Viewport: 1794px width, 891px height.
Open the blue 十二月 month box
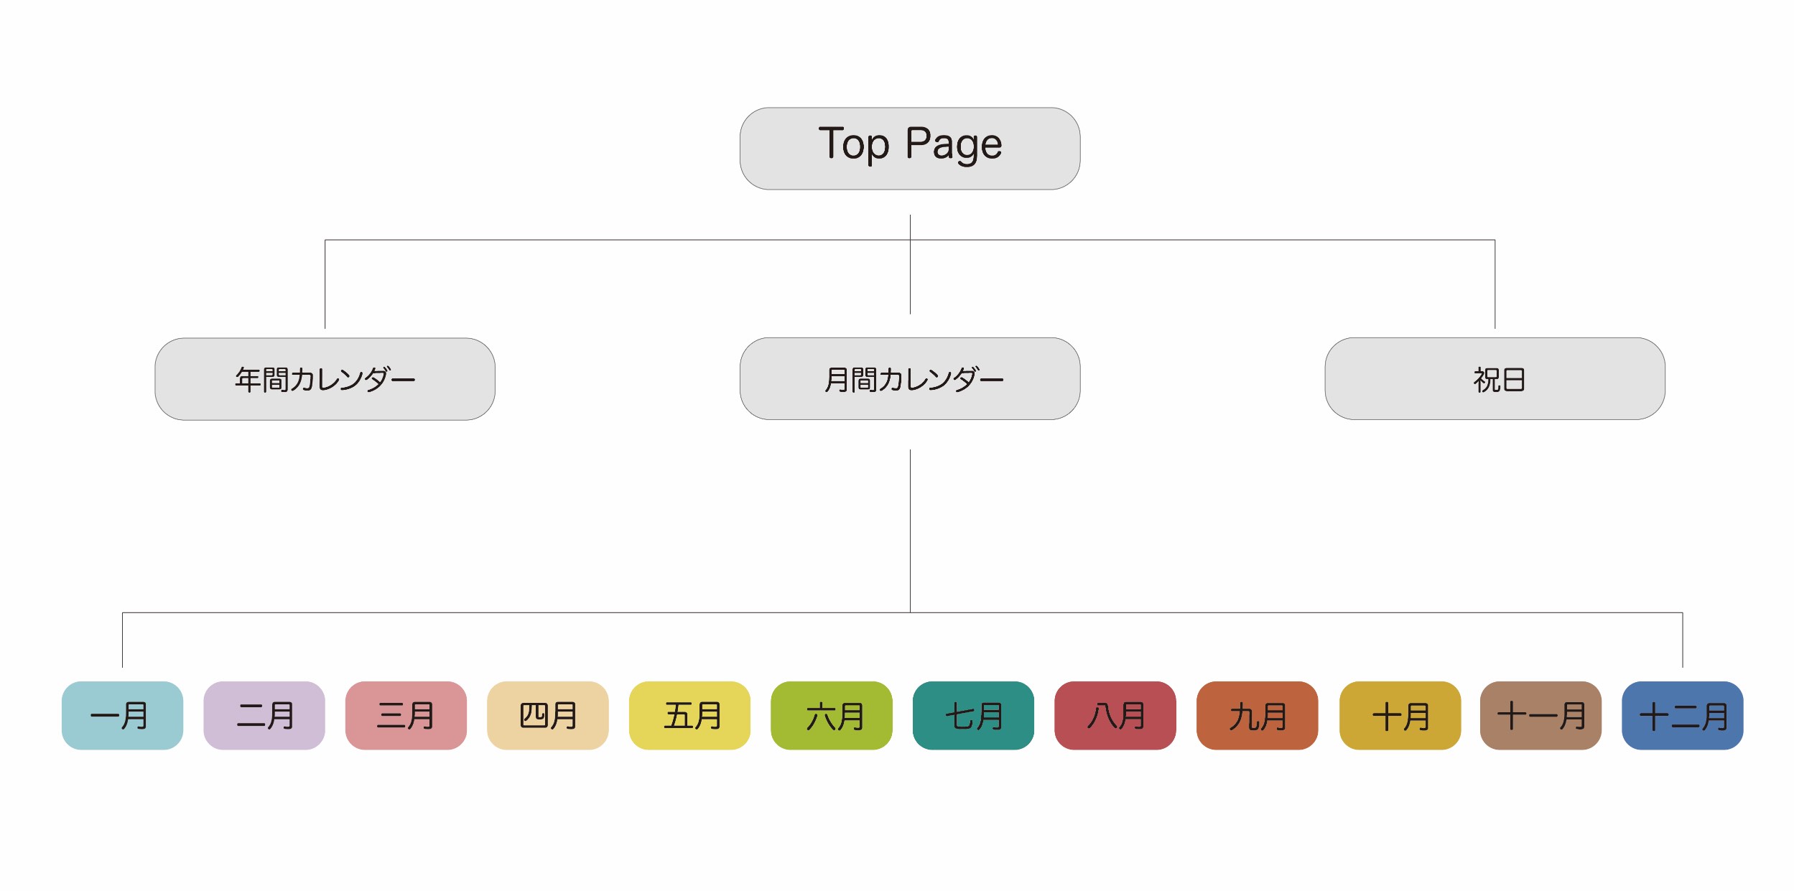pyautogui.click(x=1682, y=716)
